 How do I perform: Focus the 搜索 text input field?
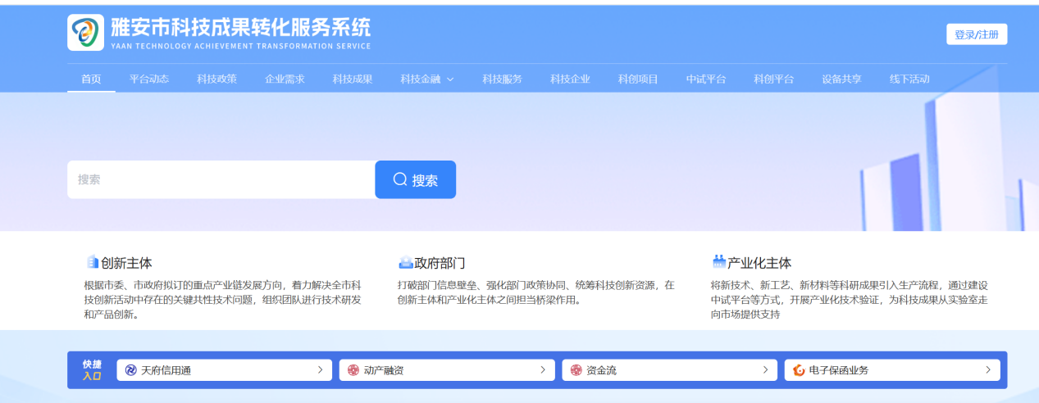(x=221, y=179)
